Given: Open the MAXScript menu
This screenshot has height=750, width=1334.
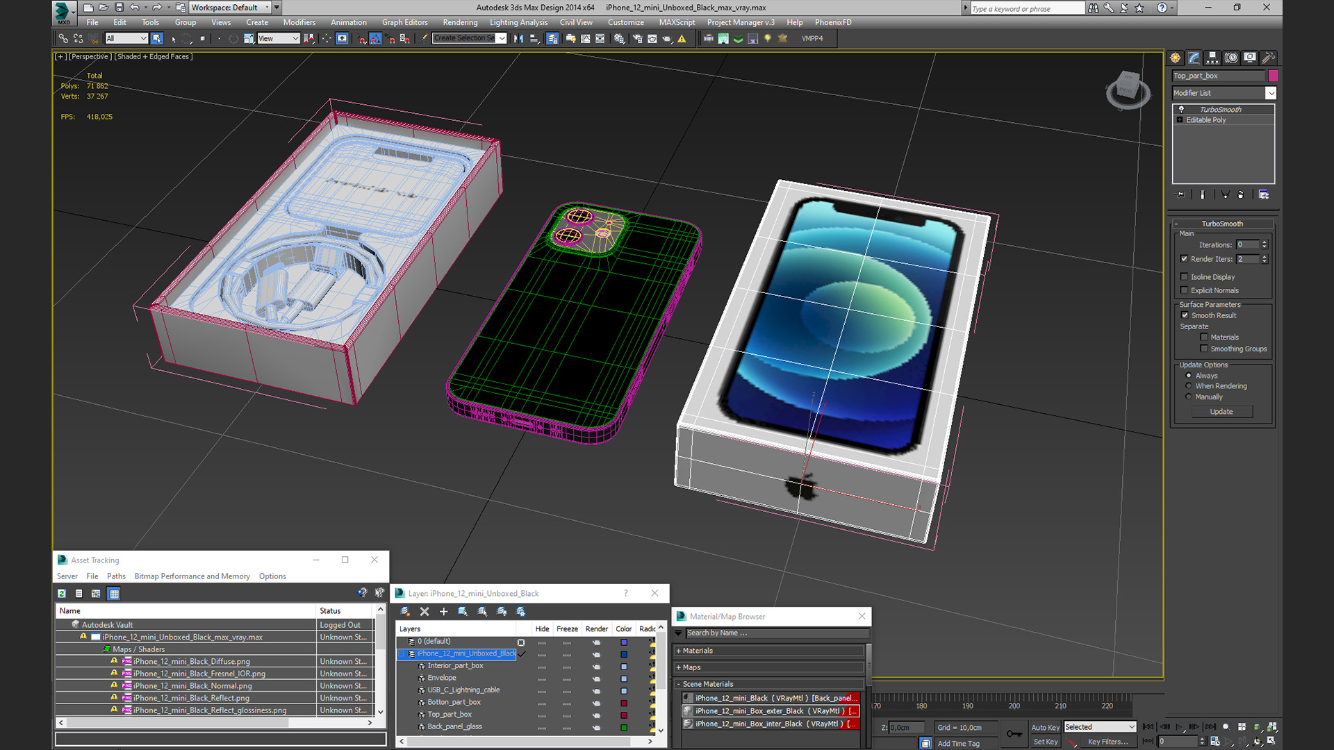Looking at the screenshot, I should point(677,22).
